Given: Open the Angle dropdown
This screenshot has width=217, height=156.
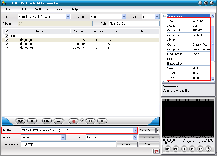Looking at the screenshot, I should pos(157,17).
